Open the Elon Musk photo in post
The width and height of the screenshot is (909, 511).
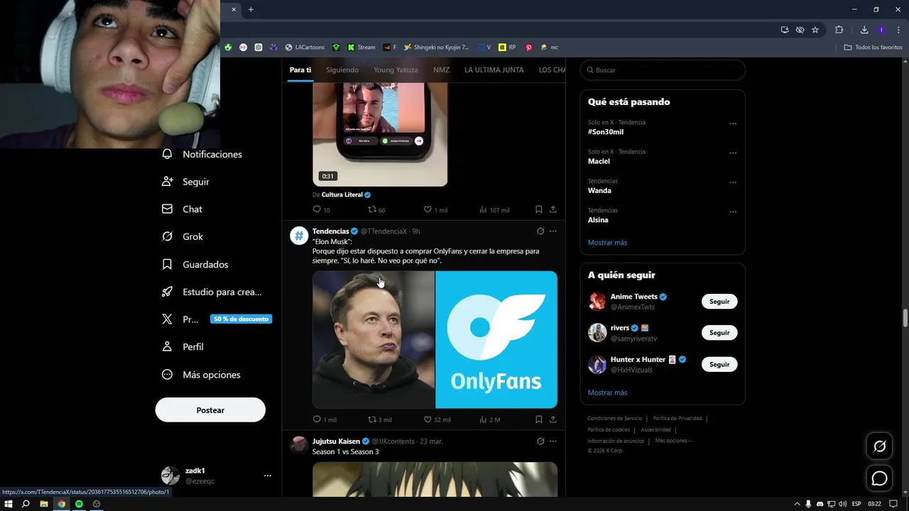pos(374,339)
